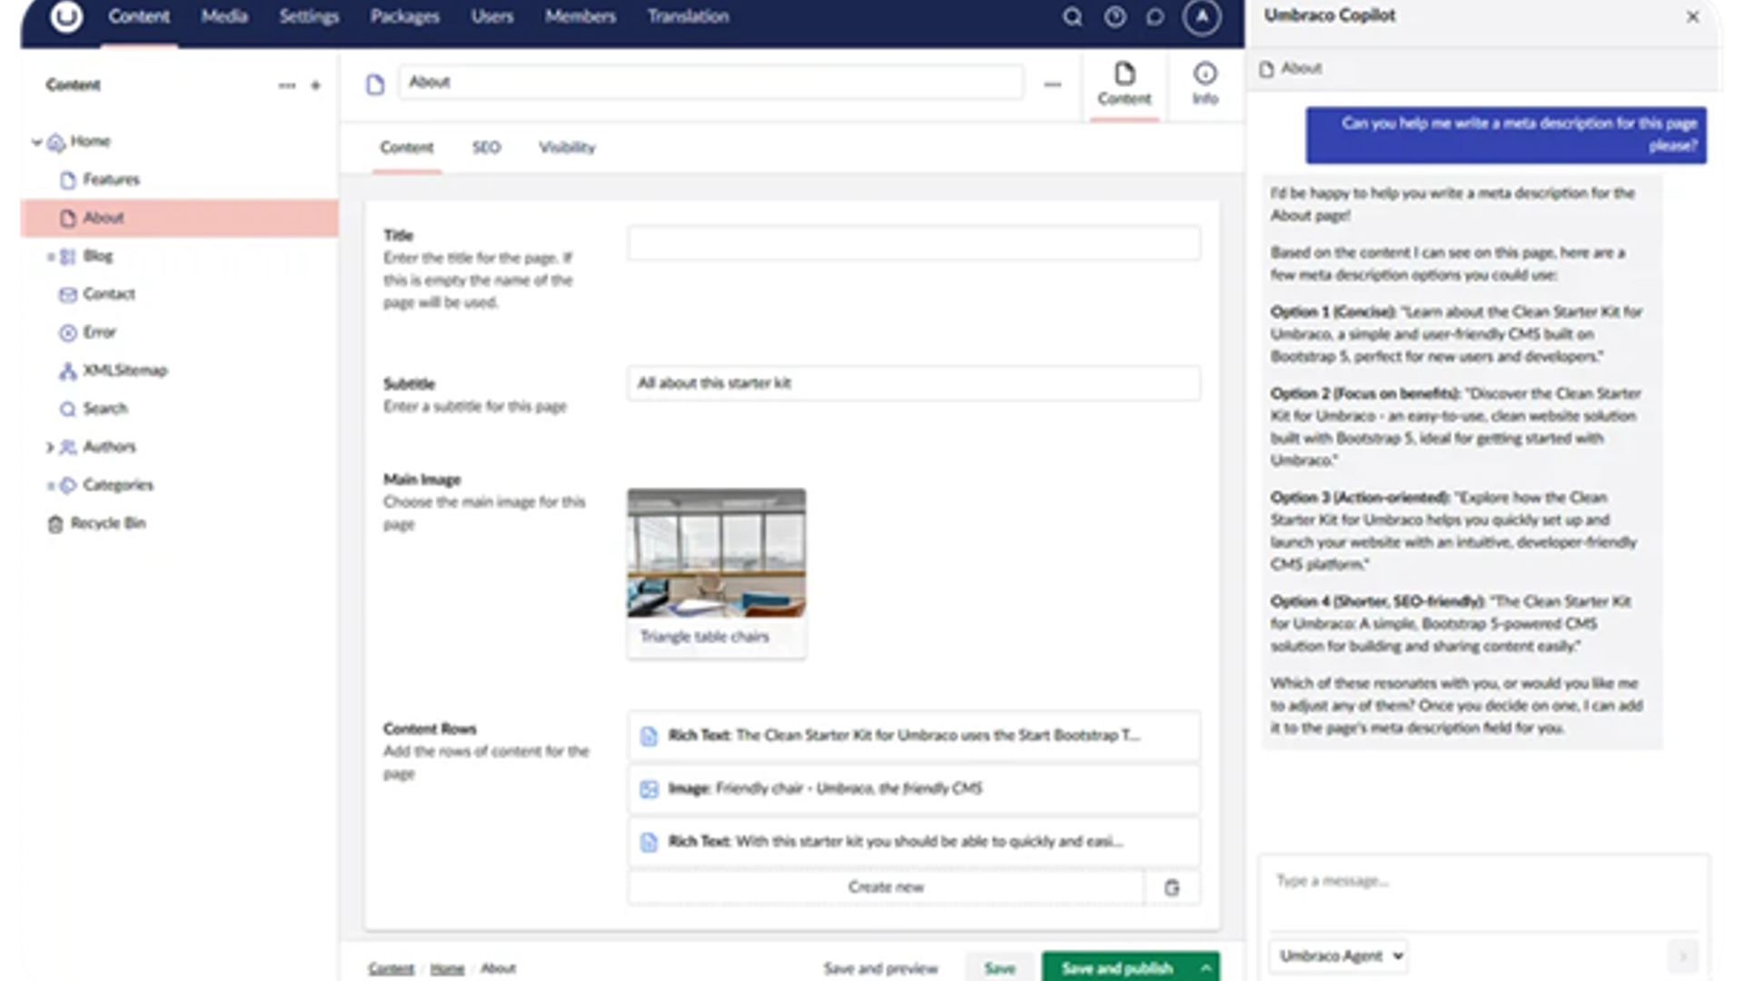Viewport: 1744px width, 981px height.
Task: Click into the Subtitle input field
Action: point(914,383)
